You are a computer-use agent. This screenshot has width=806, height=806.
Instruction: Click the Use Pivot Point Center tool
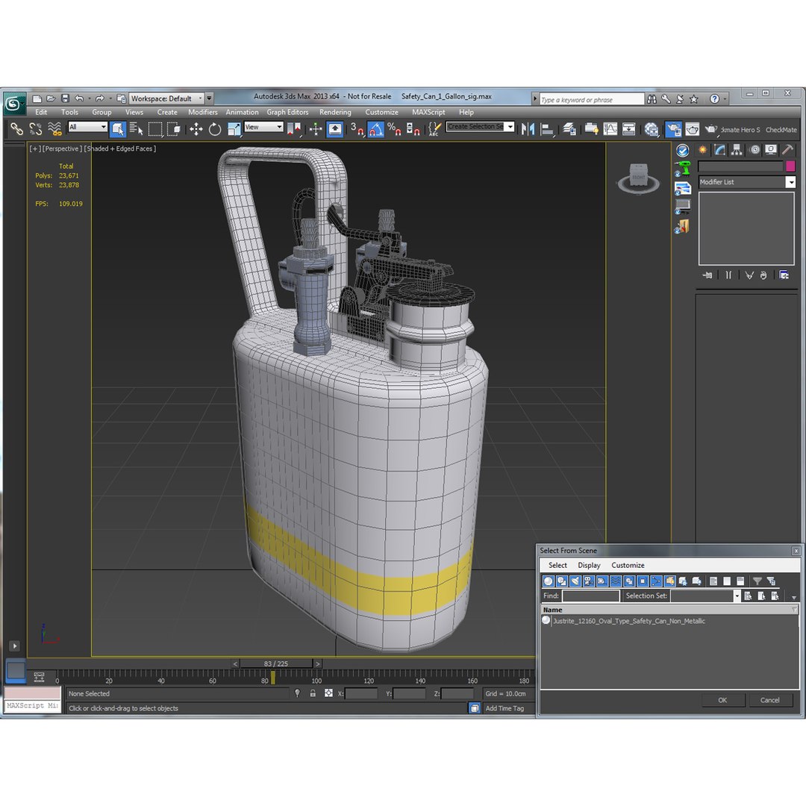[x=294, y=129]
